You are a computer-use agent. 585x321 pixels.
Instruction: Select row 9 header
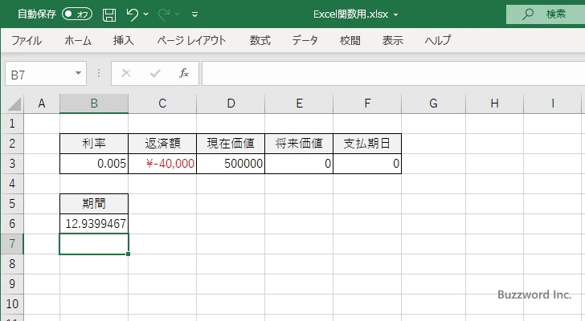click(x=12, y=284)
